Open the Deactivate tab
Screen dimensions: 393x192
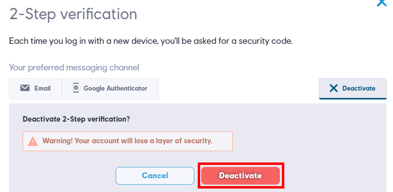point(352,89)
